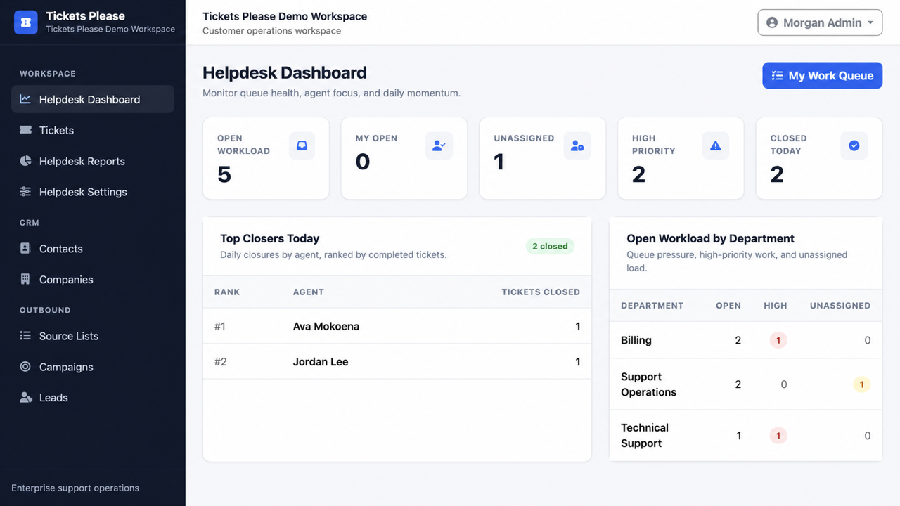Click the Agent column header
Screen dimensions: 900x506
coord(309,292)
